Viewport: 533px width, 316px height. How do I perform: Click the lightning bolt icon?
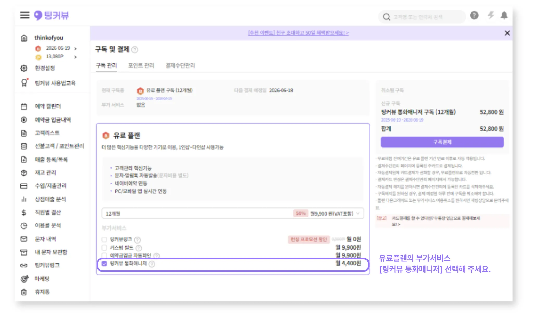[491, 15]
